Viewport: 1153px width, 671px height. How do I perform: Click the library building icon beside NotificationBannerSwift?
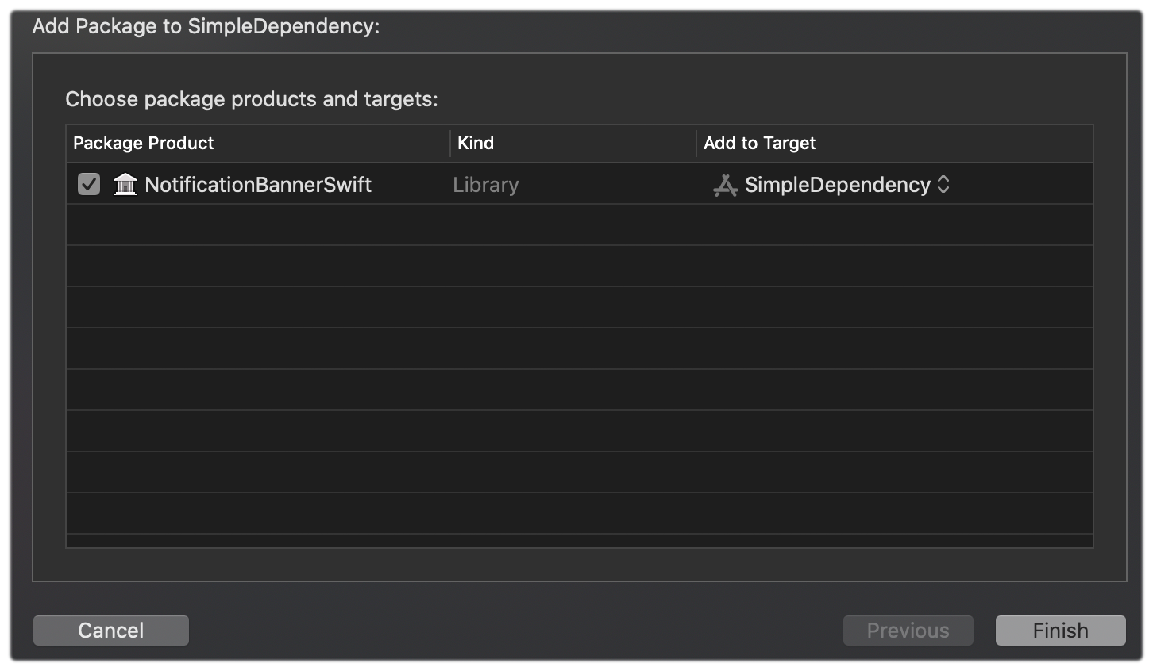coord(125,185)
